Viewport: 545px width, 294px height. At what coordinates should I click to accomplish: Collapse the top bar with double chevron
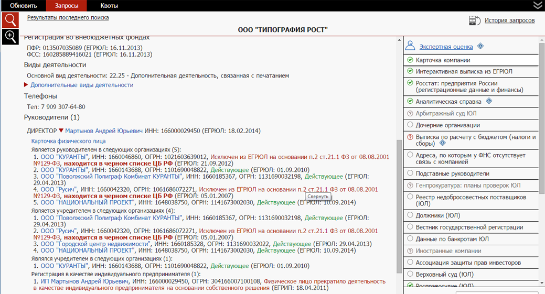[538, 5]
